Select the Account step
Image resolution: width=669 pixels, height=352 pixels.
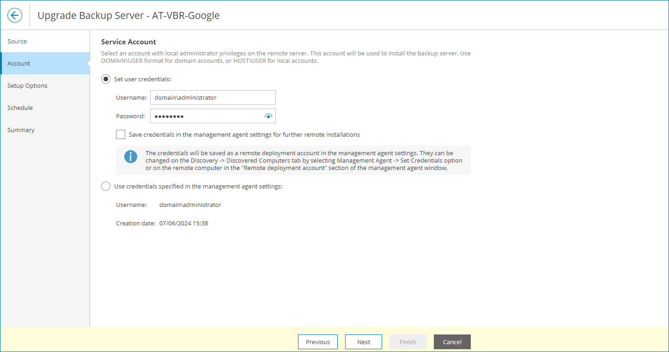coord(18,63)
